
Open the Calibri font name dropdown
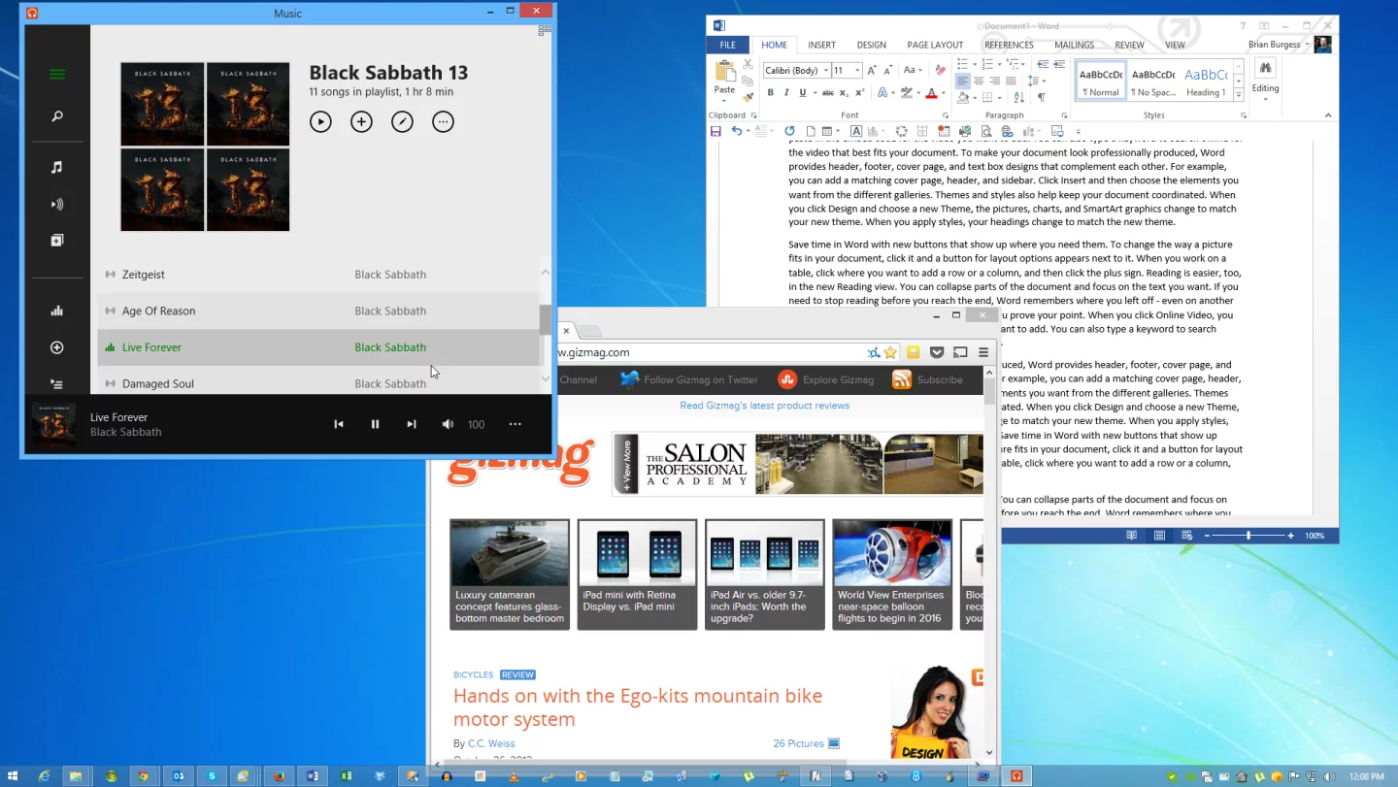(x=826, y=70)
